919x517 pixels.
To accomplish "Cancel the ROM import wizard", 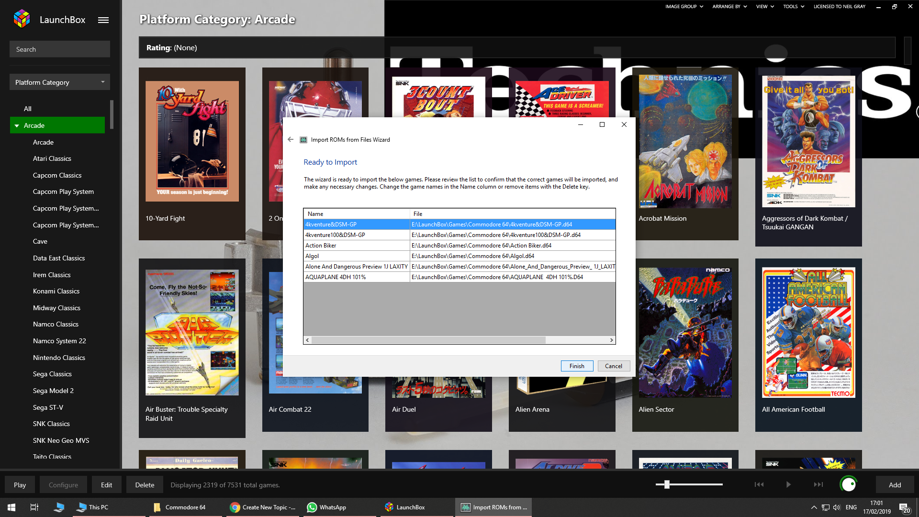I will coord(614,366).
